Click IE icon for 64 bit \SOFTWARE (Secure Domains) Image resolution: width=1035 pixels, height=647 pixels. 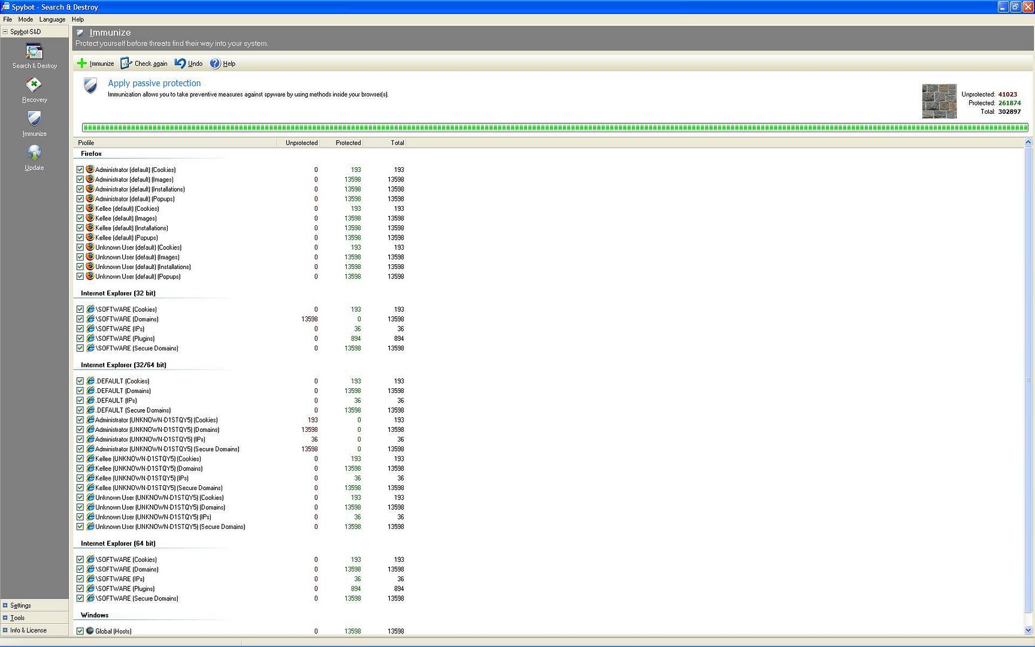[x=90, y=598]
